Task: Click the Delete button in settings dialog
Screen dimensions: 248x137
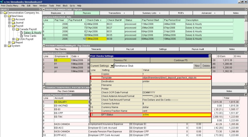Action: (x=206, y=66)
